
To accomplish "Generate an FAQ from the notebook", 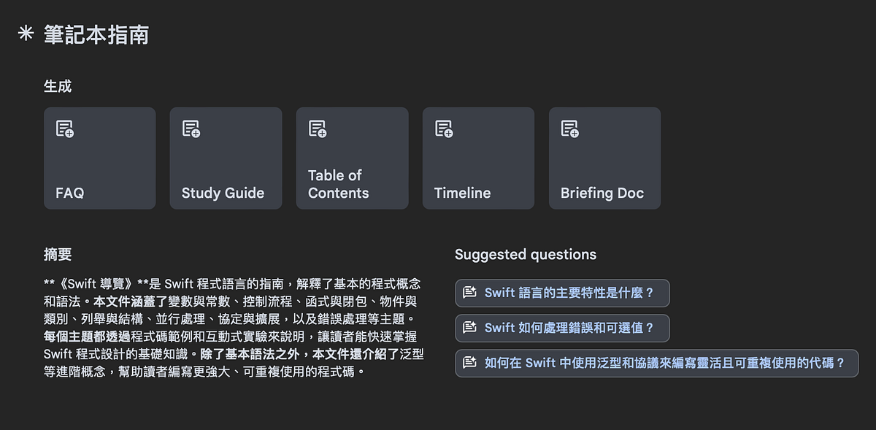I will (x=99, y=158).
